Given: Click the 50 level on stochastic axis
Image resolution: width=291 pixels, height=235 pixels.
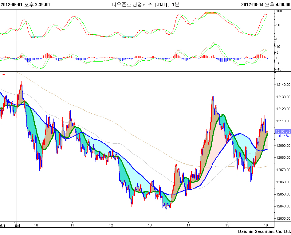Looking at the screenshot, I should [278, 25].
